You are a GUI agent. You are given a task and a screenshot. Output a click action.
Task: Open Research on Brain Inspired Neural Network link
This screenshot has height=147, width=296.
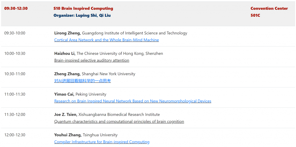coord(133,101)
